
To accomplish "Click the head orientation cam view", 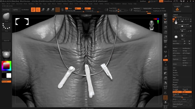I will (152, 25).
